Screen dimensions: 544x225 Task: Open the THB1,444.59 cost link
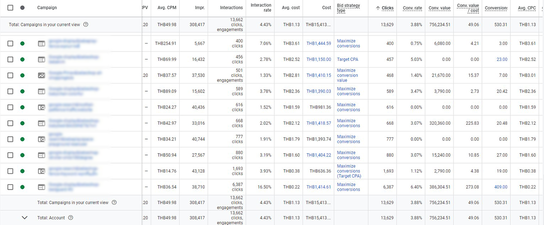318,43
